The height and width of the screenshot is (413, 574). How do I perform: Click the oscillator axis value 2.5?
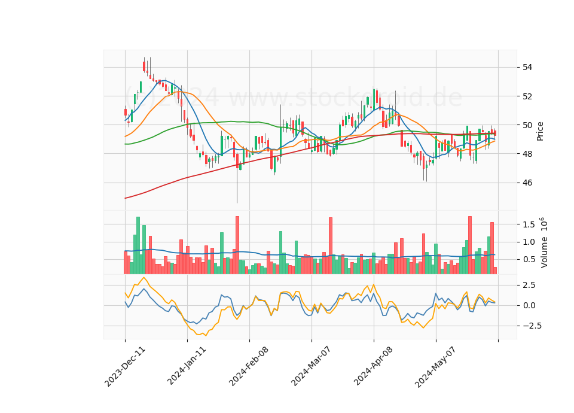tap(529, 285)
